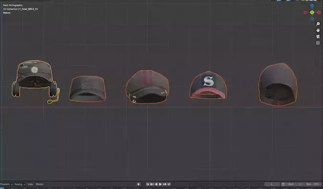
Task: Jump to the first frame
Action: pyautogui.click(x=148, y=184)
